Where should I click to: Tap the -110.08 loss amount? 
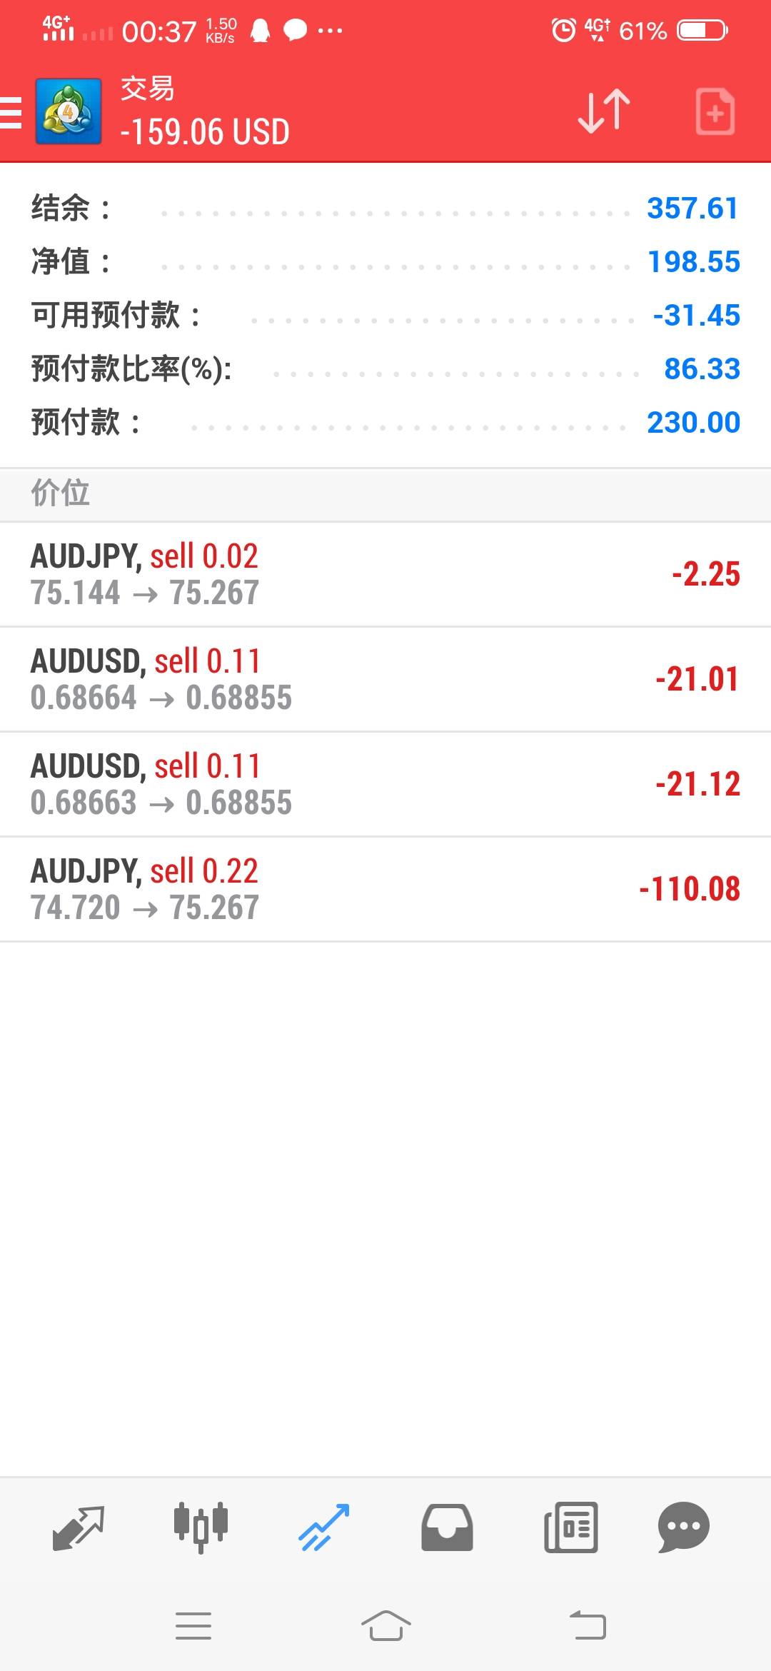pos(690,889)
